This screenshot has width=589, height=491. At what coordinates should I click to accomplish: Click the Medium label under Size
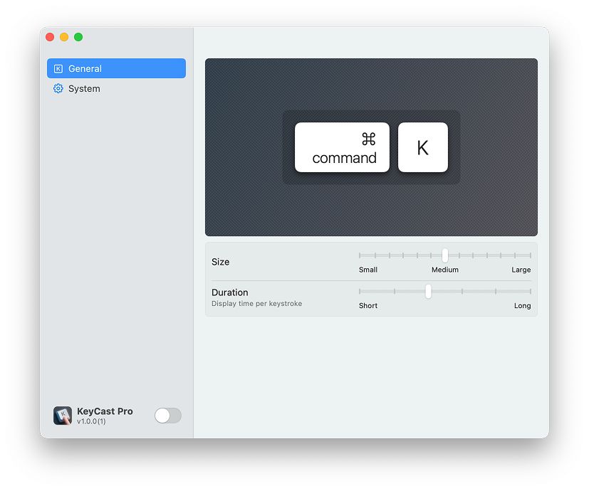pos(444,270)
